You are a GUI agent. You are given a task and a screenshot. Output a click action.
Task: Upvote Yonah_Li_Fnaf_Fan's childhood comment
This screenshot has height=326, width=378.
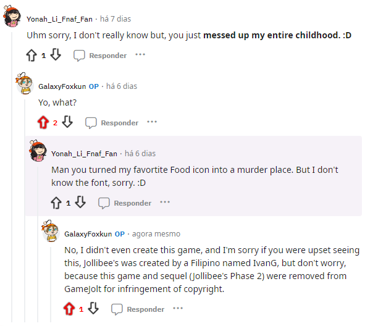[x=31, y=56]
